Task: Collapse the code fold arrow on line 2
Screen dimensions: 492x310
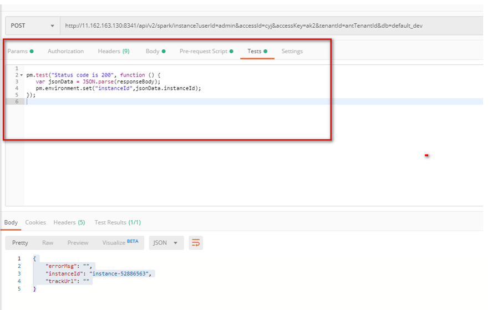Action: pos(21,75)
